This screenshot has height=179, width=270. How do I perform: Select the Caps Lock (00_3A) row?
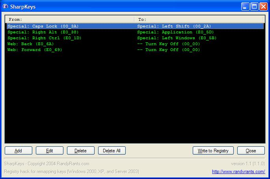click(135, 26)
